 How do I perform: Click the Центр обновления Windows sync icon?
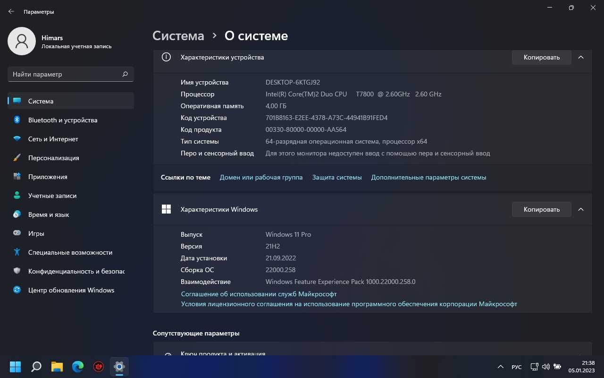coord(17,290)
